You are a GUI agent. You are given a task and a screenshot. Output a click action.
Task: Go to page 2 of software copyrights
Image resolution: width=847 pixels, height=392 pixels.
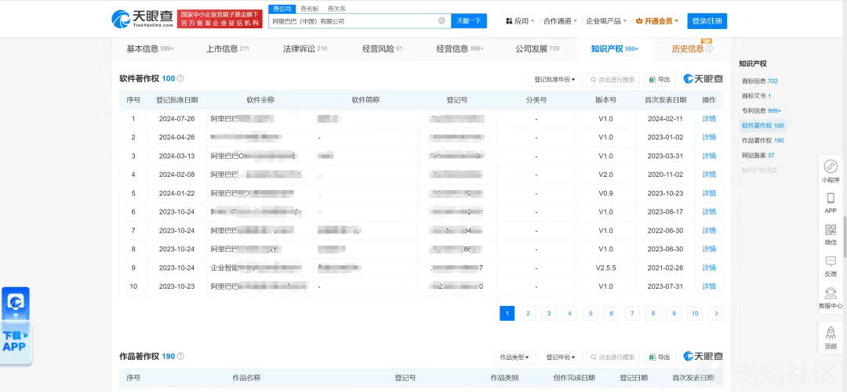(528, 313)
